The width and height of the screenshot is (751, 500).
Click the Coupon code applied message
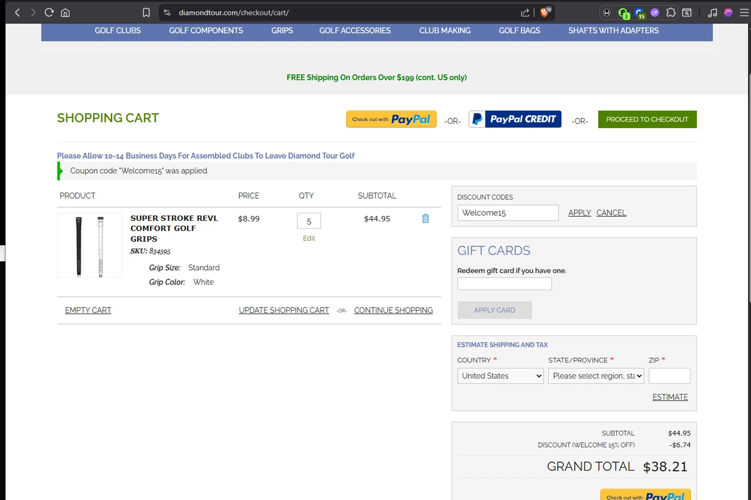point(139,171)
